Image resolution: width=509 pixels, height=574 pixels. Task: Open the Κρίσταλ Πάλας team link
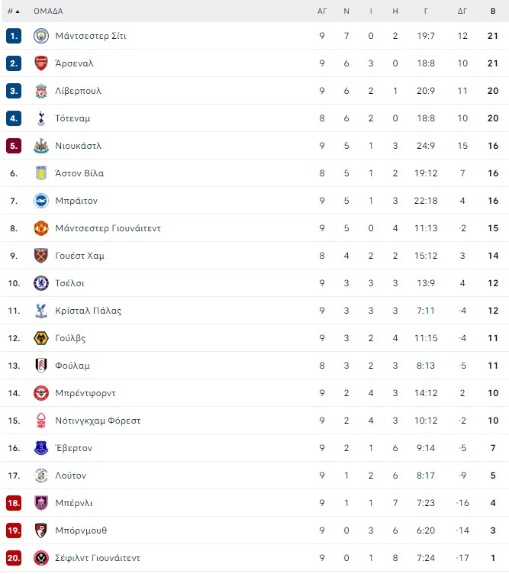[89, 311]
